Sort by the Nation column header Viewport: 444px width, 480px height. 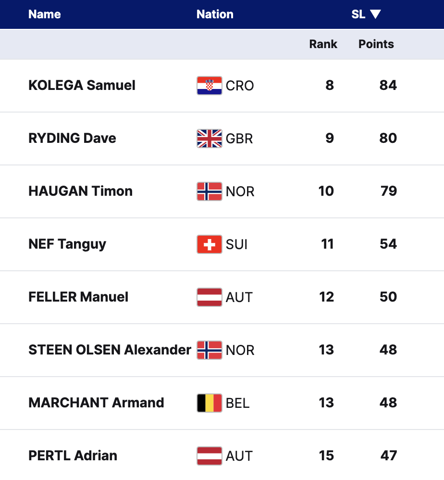pos(215,14)
